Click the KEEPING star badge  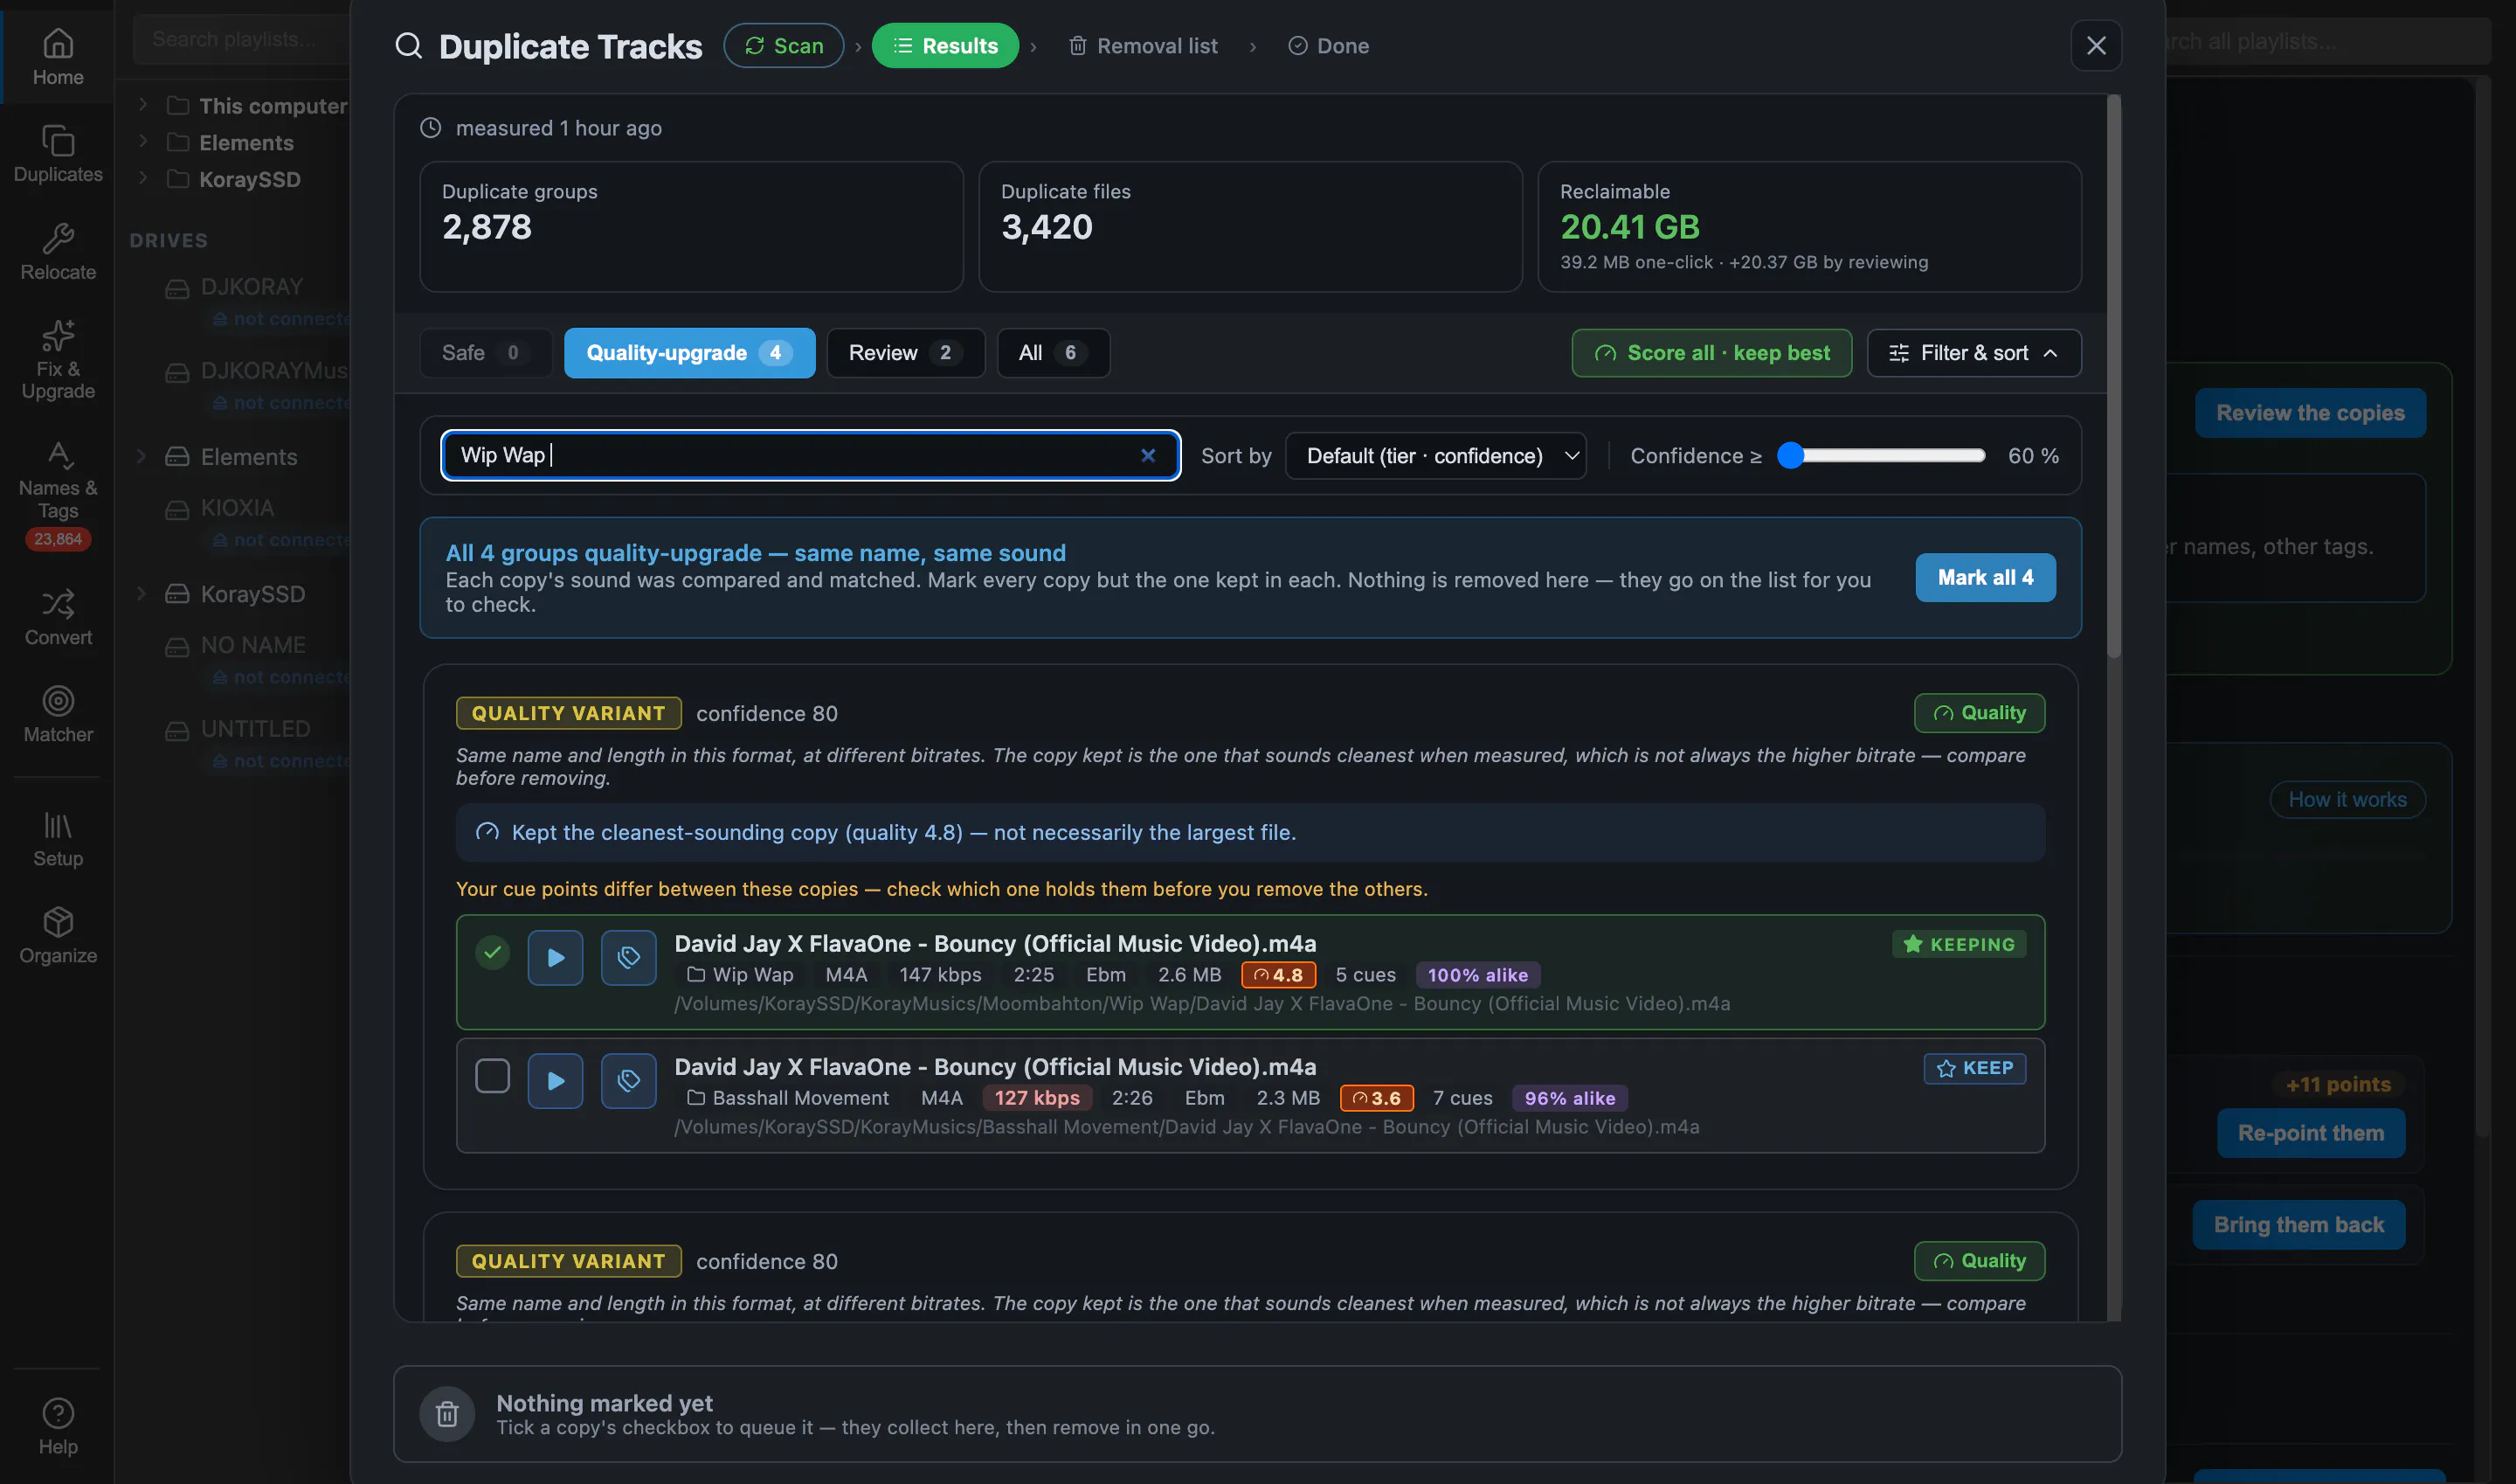pyautogui.click(x=1959, y=944)
